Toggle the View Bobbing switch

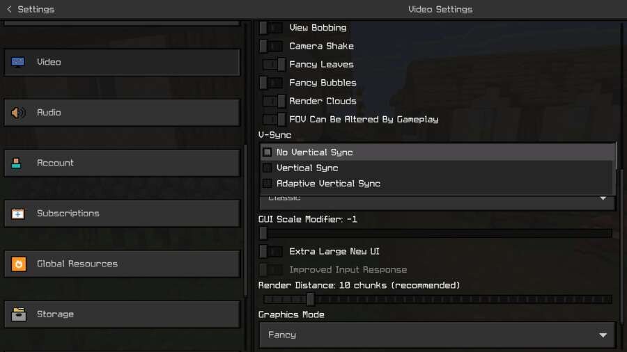click(x=272, y=28)
